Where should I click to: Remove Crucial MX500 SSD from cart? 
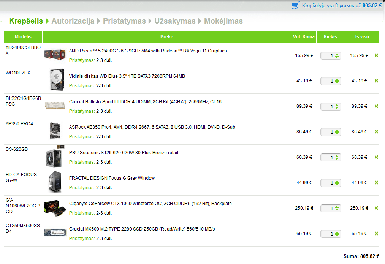[376, 234]
